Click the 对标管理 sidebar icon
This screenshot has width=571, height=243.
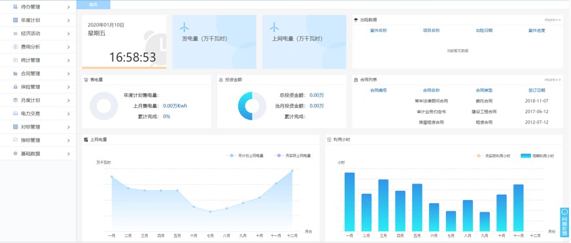(15, 127)
